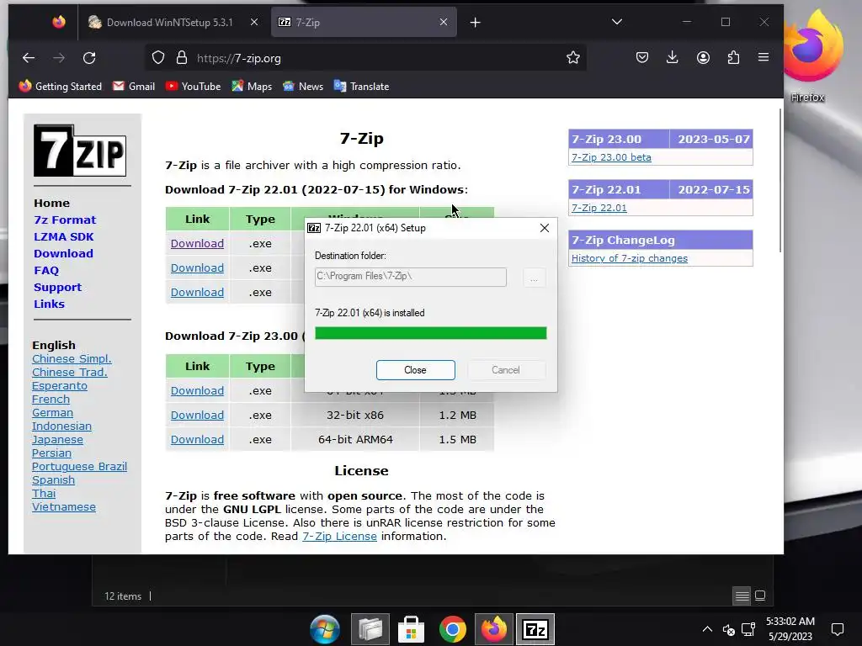Viewport: 862px width, 646px height.
Task: Switch Explorer window to details view icon
Action: coord(742,596)
